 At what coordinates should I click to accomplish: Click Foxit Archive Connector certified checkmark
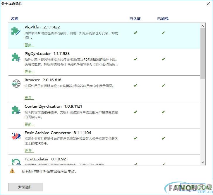click(x=135, y=138)
